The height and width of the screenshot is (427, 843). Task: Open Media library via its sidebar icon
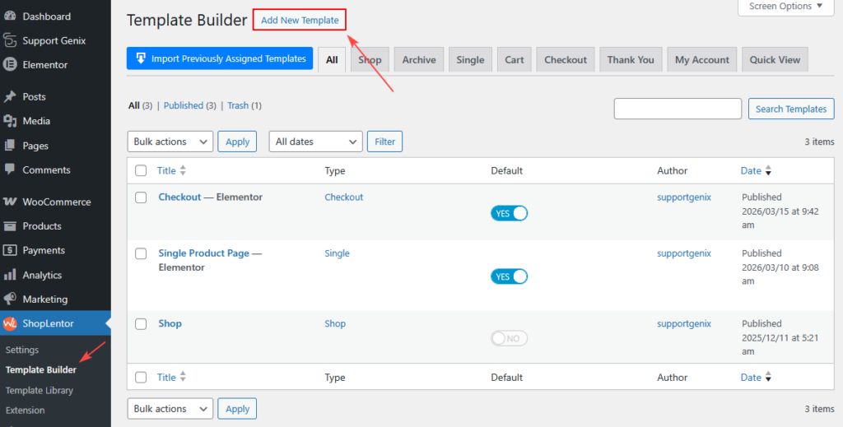pyautogui.click(x=10, y=121)
